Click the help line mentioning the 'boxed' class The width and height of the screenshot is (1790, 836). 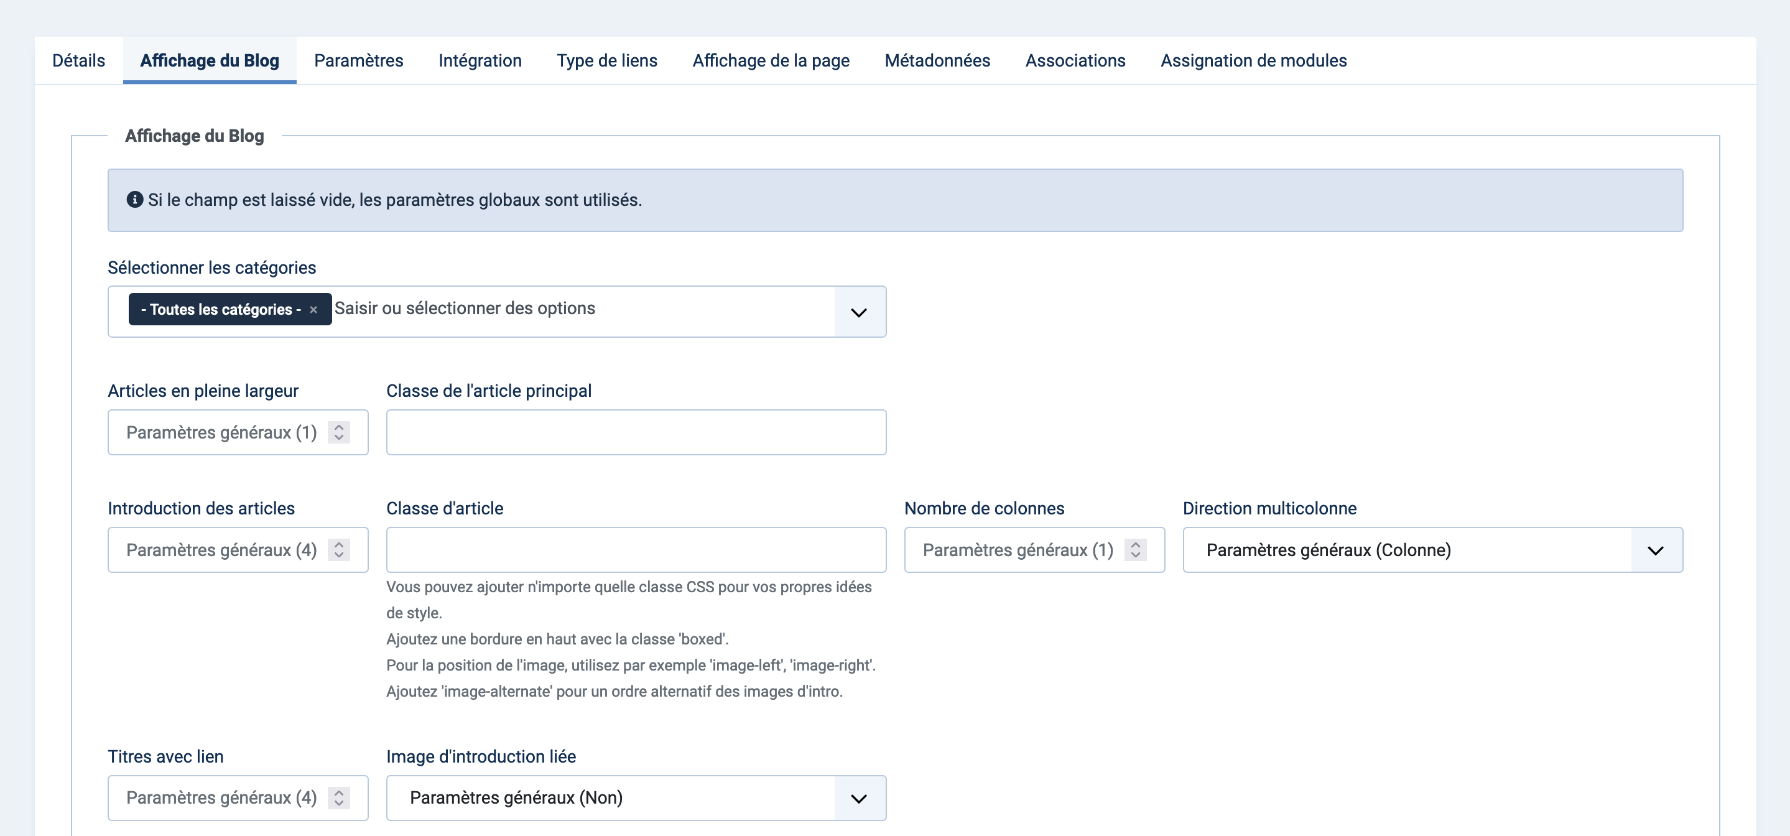click(x=557, y=639)
